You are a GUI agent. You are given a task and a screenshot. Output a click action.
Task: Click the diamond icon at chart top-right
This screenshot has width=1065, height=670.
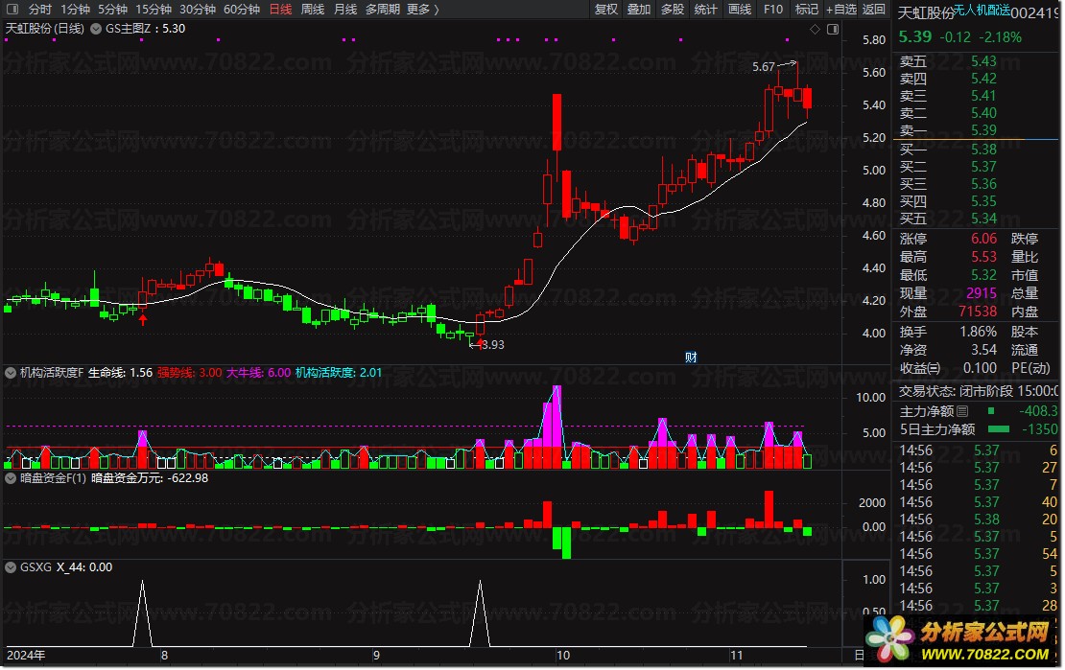[815, 29]
